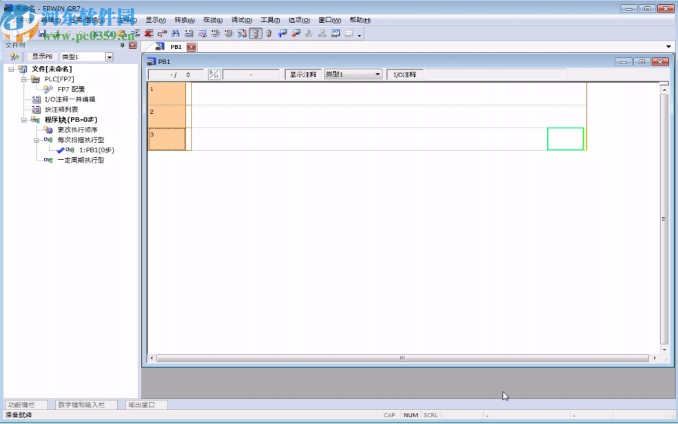Select ladder row 3 header cell
This screenshot has height=424, width=678.
pyautogui.click(x=167, y=139)
